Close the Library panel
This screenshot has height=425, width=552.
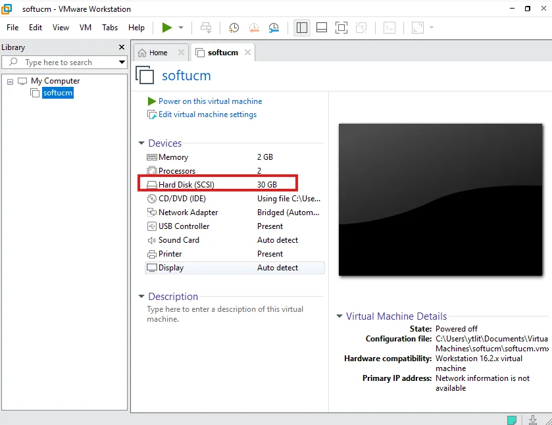(122, 47)
